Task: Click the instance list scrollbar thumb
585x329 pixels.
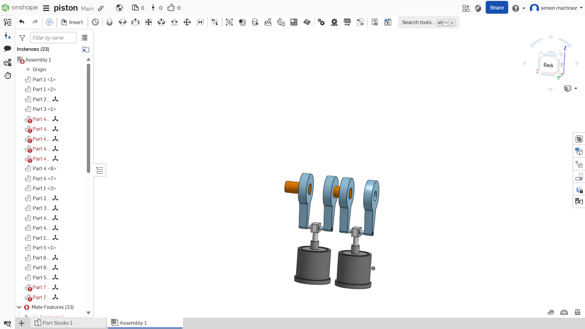Action: point(88,118)
